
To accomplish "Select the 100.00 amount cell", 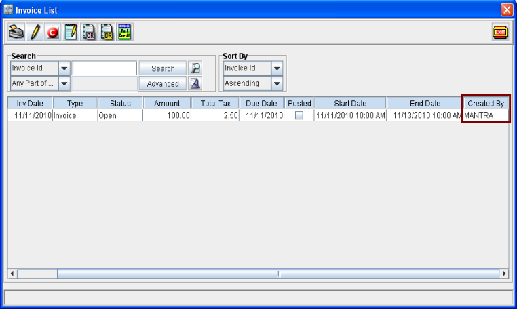I will point(167,115).
